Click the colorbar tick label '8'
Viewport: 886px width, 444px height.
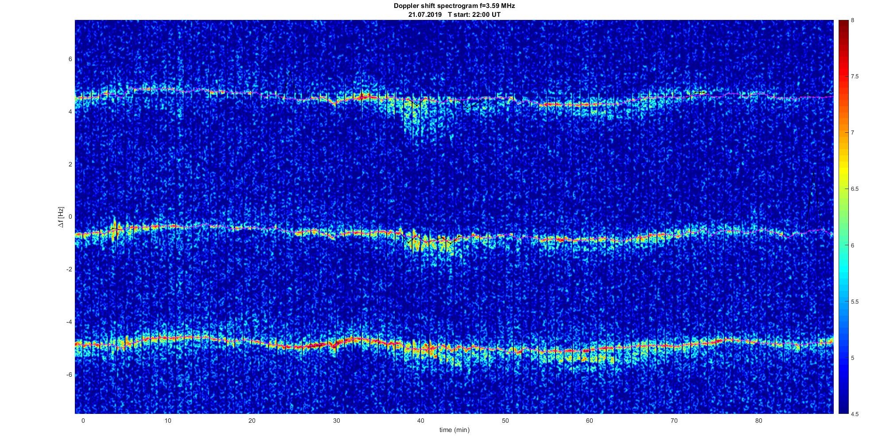(x=853, y=20)
